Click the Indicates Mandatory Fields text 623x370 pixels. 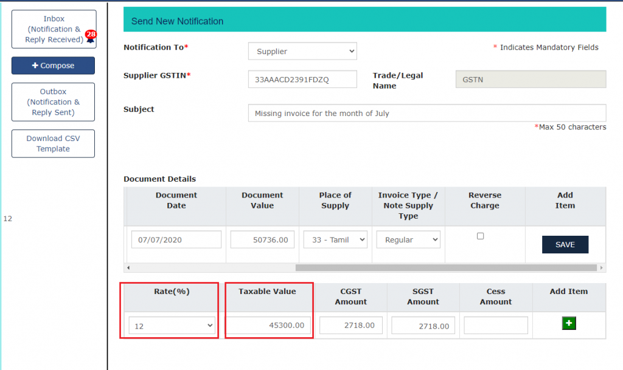point(546,47)
